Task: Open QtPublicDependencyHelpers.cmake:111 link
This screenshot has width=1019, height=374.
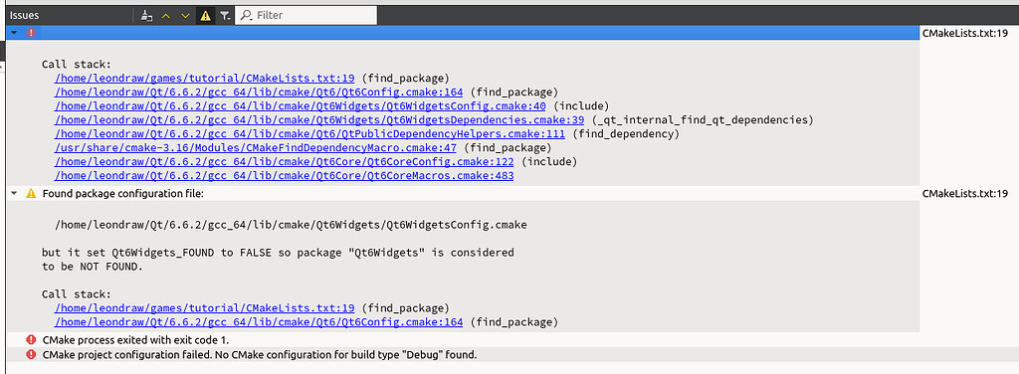Action: [x=310, y=134]
